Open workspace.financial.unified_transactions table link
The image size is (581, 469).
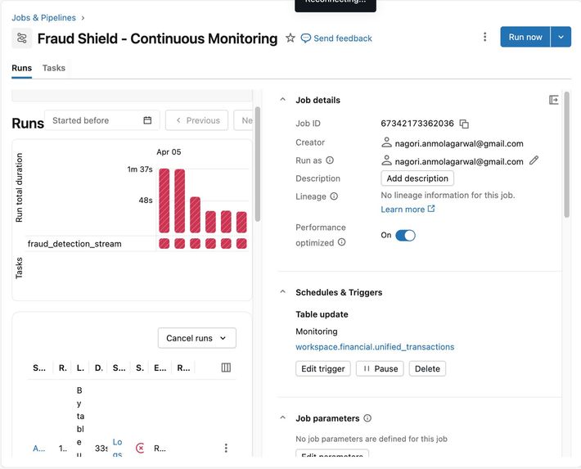pos(375,347)
